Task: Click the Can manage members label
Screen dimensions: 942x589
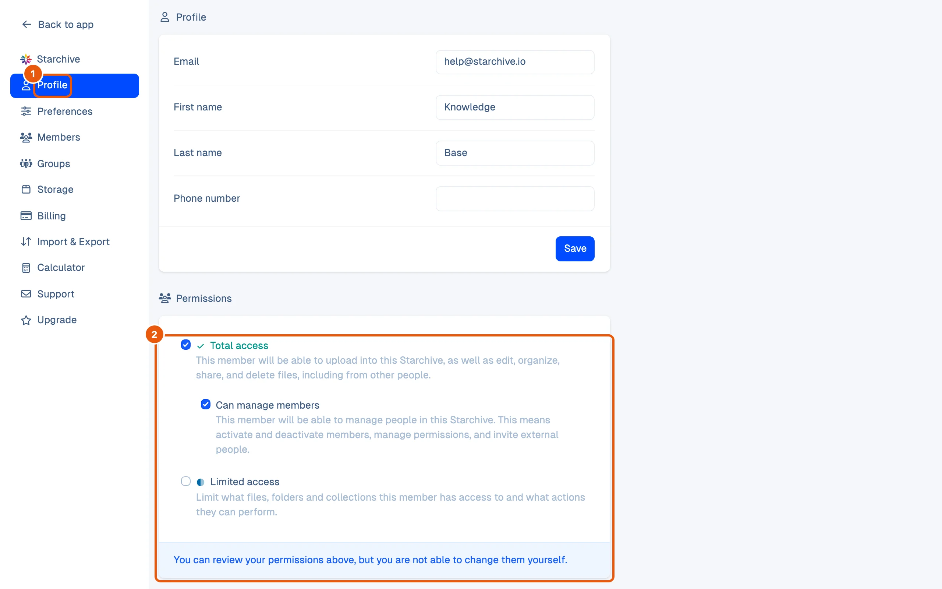Action: tap(268, 405)
